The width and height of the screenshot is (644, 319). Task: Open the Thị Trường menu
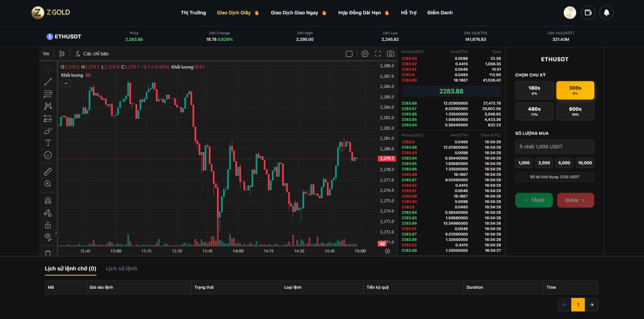click(x=193, y=13)
